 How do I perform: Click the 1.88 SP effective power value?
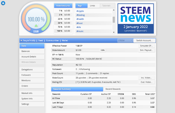coord(79,46)
